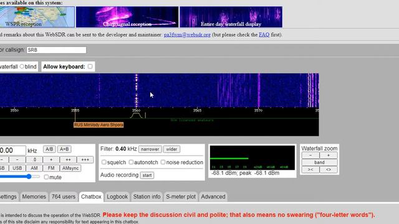Open the Memories tab
Image resolution: width=399 pixels, height=224 pixels.
coord(34,197)
